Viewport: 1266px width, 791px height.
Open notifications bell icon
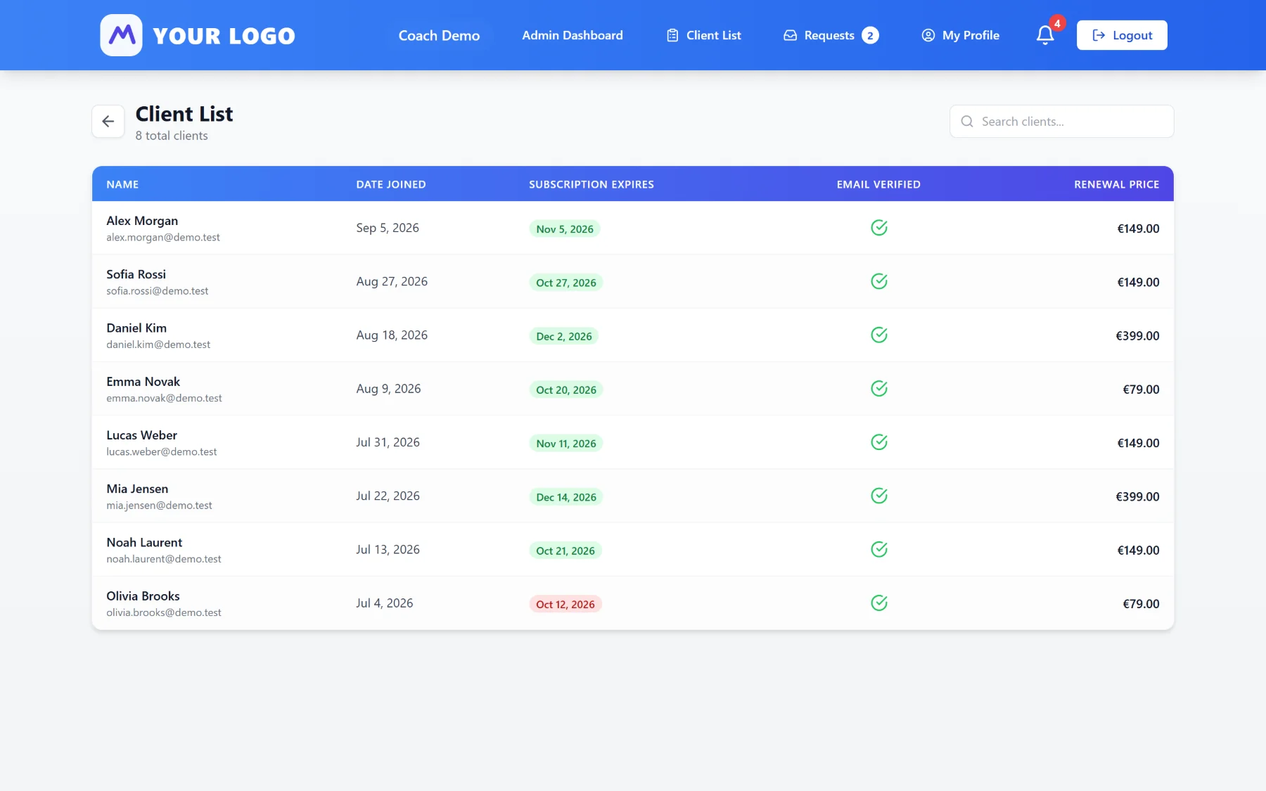click(x=1045, y=35)
